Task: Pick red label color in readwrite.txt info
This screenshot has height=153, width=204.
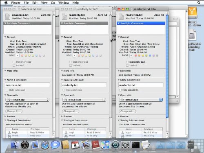Action: pos(135,55)
